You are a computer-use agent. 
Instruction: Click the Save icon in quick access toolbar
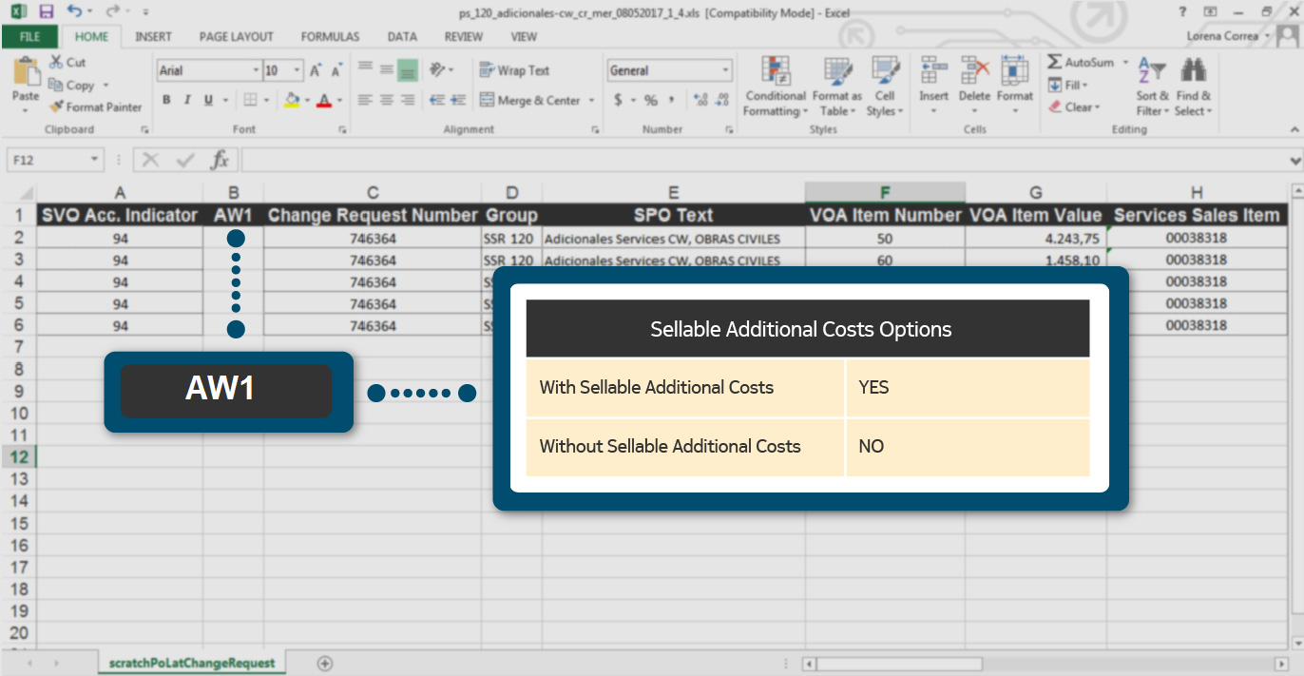coord(47,12)
